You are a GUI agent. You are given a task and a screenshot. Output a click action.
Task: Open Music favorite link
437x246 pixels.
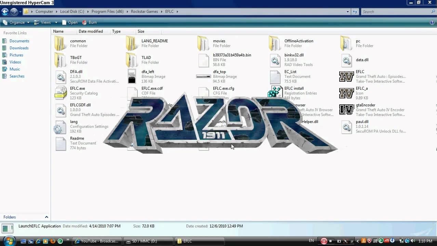coord(15,69)
